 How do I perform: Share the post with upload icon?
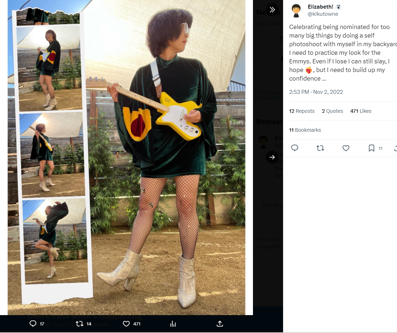(220, 324)
